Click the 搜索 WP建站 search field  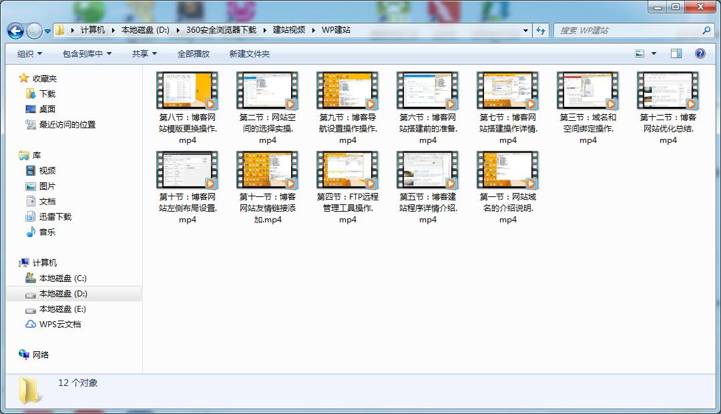[628, 31]
